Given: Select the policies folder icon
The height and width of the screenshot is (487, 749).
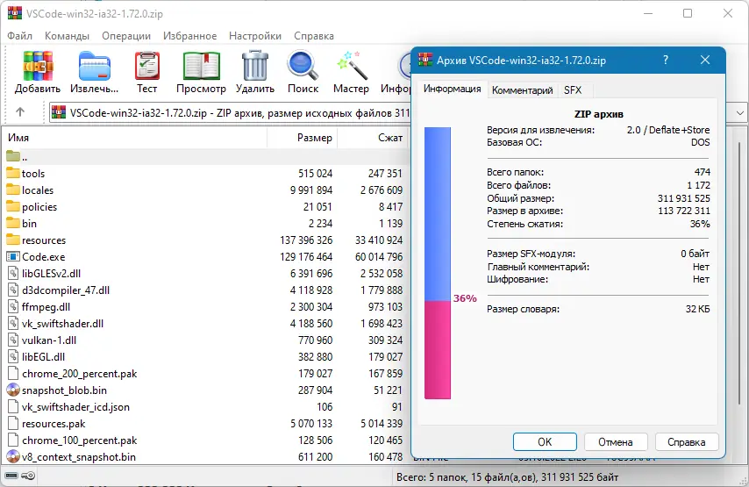Looking at the screenshot, I should coord(13,206).
